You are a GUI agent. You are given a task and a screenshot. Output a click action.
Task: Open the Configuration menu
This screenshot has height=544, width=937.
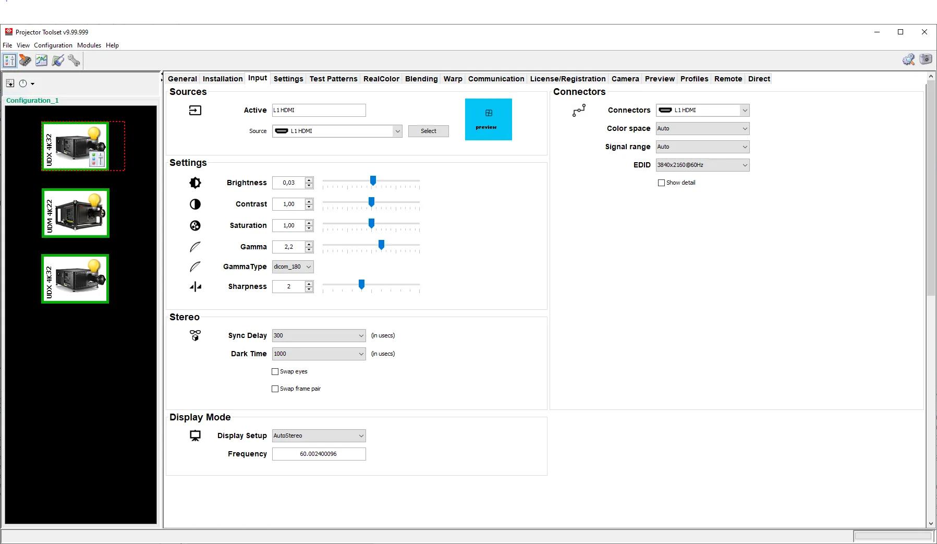(53, 45)
